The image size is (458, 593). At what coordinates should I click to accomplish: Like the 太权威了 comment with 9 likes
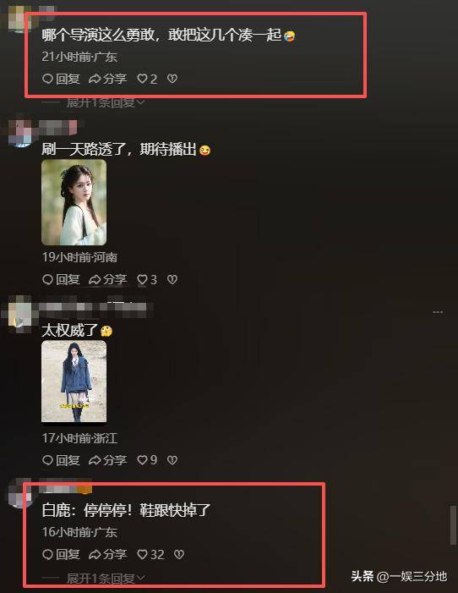click(x=147, y=460)
